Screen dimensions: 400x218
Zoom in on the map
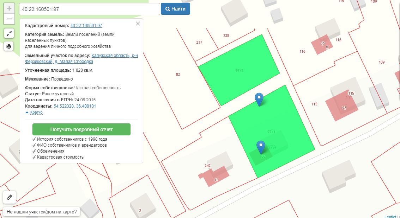(9, 8)
